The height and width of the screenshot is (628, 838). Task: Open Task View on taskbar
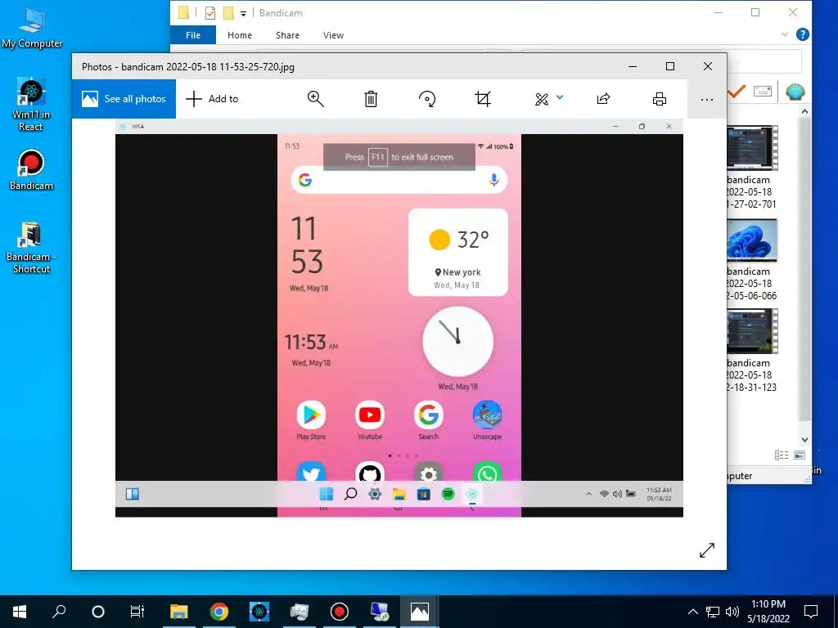pyautogui.click(x=137, y=612)
